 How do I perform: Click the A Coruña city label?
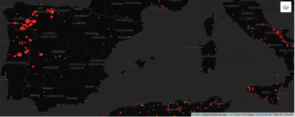click(6, 7)
